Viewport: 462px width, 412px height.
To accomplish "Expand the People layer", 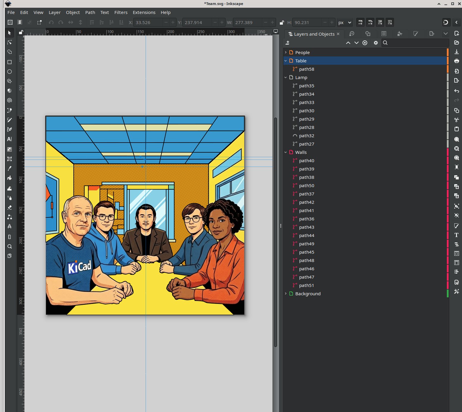I will [286, 52].
